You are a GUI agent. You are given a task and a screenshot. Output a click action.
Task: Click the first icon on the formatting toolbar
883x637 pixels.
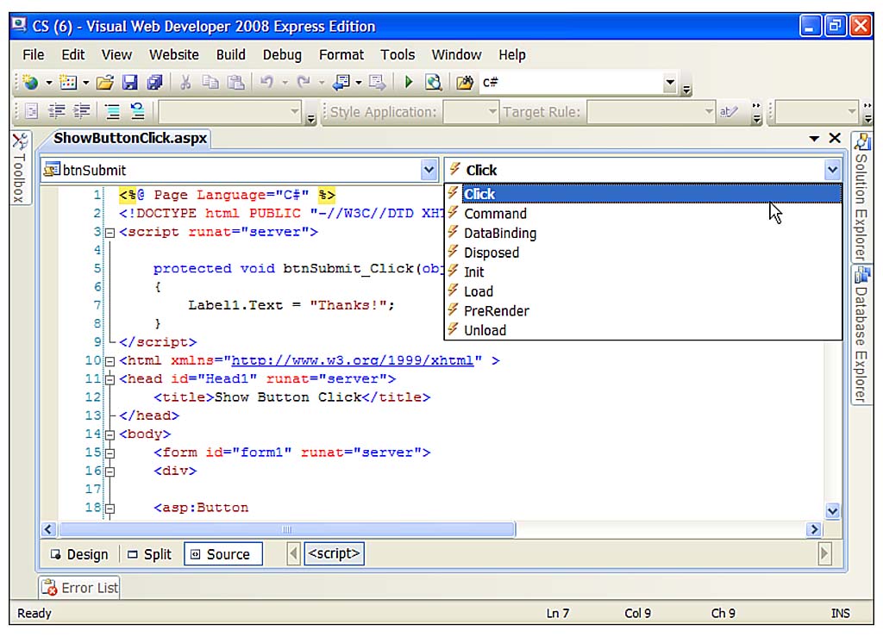click(32, 111)
